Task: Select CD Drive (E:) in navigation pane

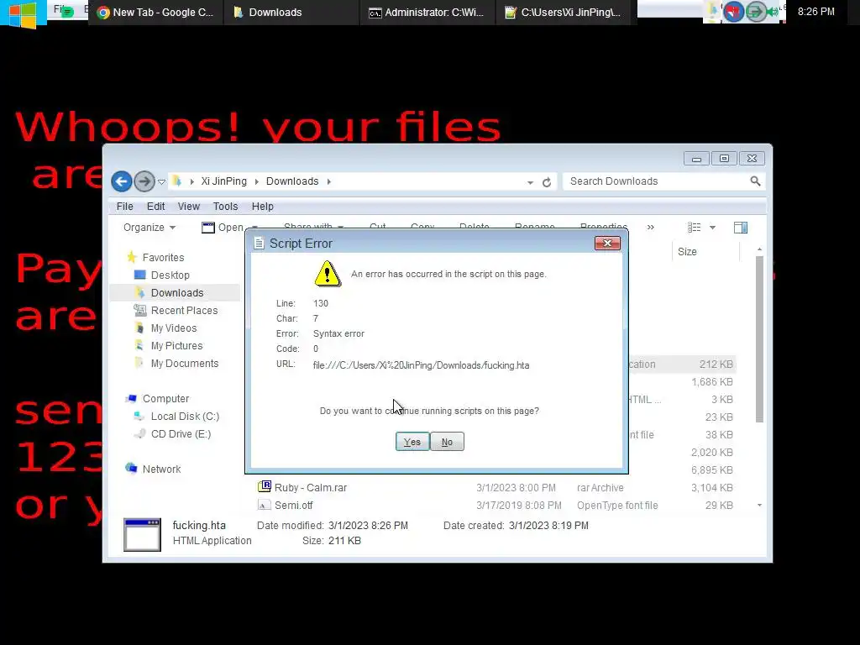Action: 181,433
